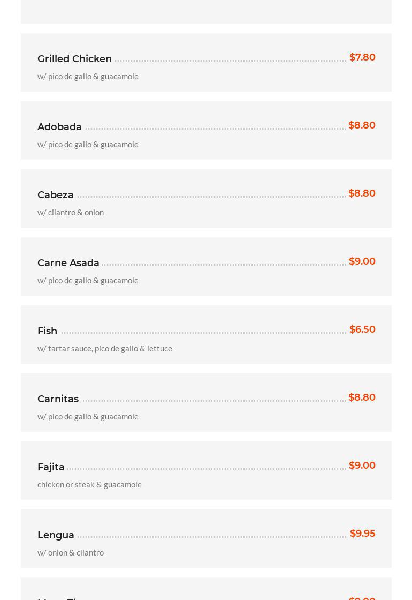Click the $7.80 price for Grilled Chicken
The image size is (412, 600).
362,57
